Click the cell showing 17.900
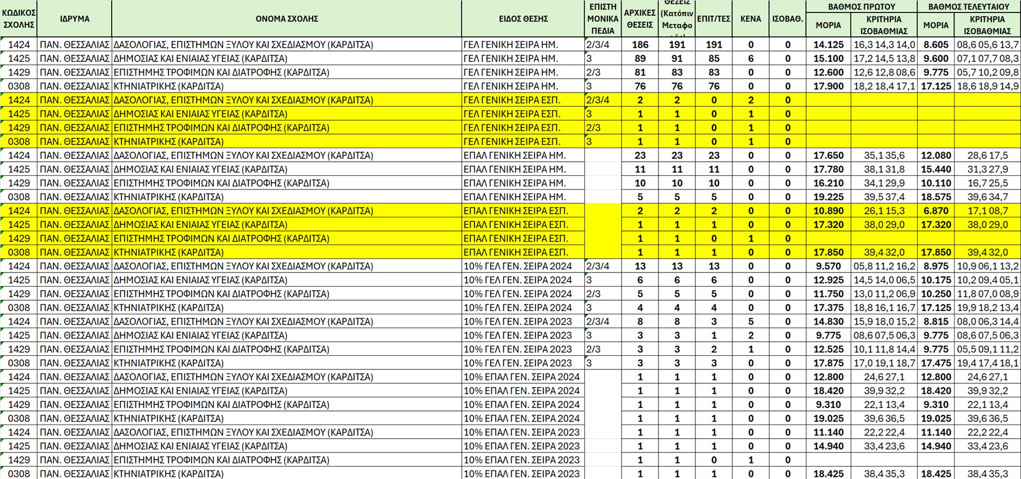This screenshot has width=1021, height=479. (828, 86)
